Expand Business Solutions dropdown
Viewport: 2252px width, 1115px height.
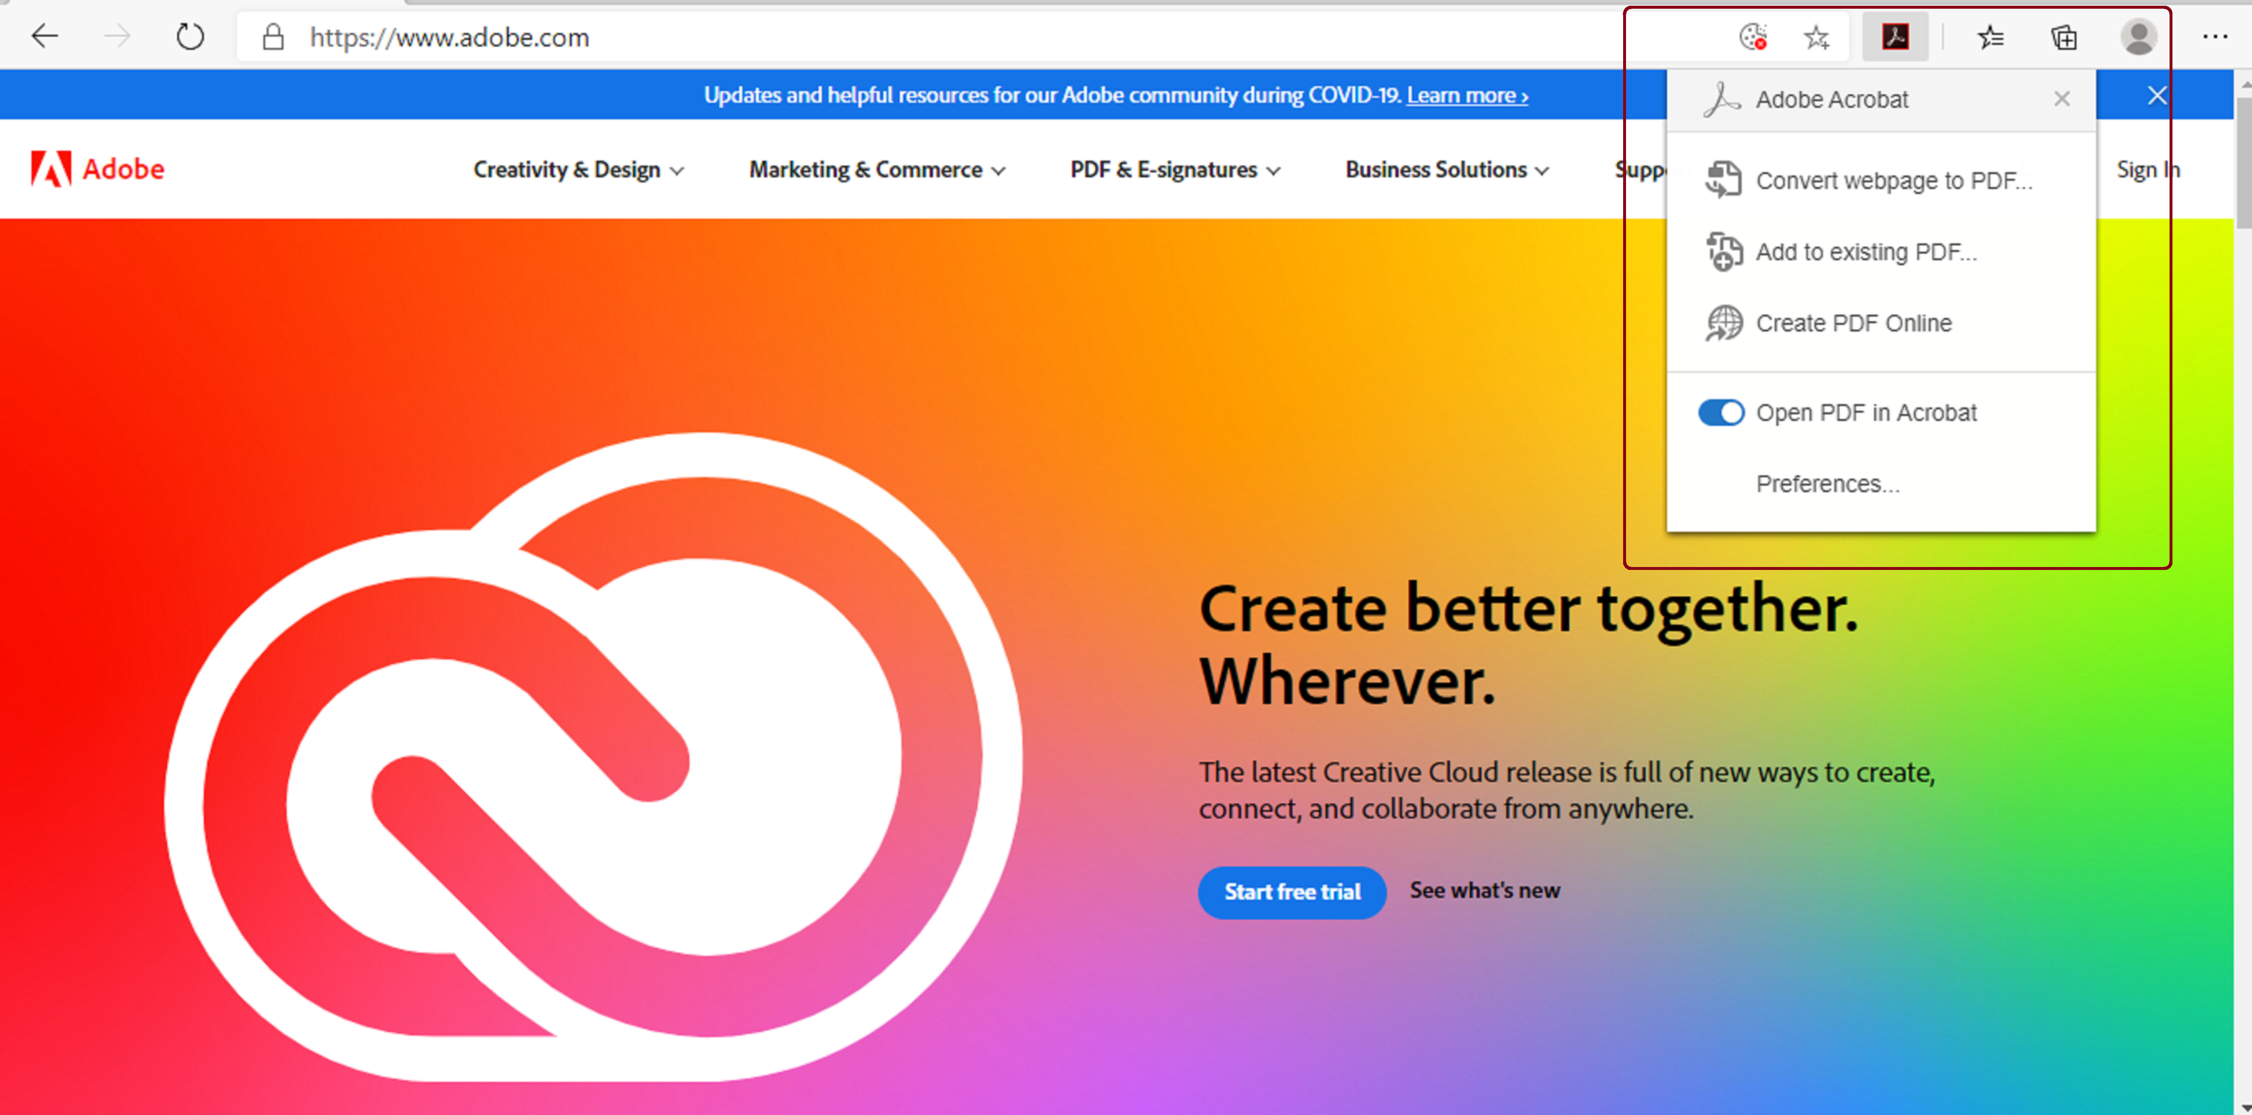(1447, 169)
